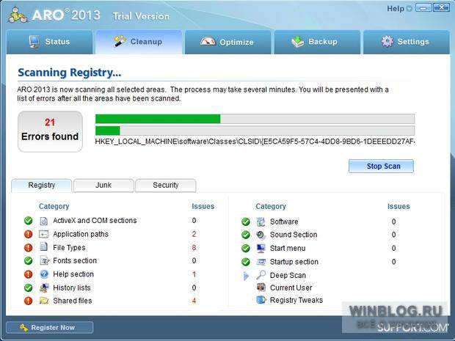The width and height of the screenshot is (455, 341).
Task: Go to the Backup tab
Action: (317, 42)
